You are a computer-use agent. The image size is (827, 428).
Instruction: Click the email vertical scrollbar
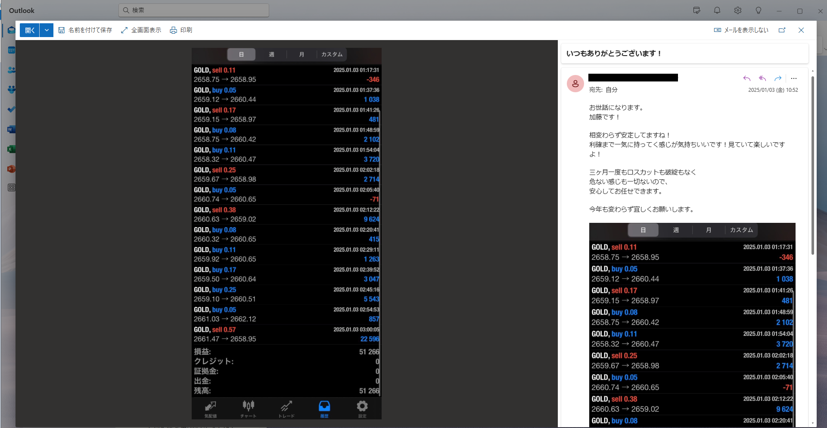pyautogui.click(x=812, y=166)
